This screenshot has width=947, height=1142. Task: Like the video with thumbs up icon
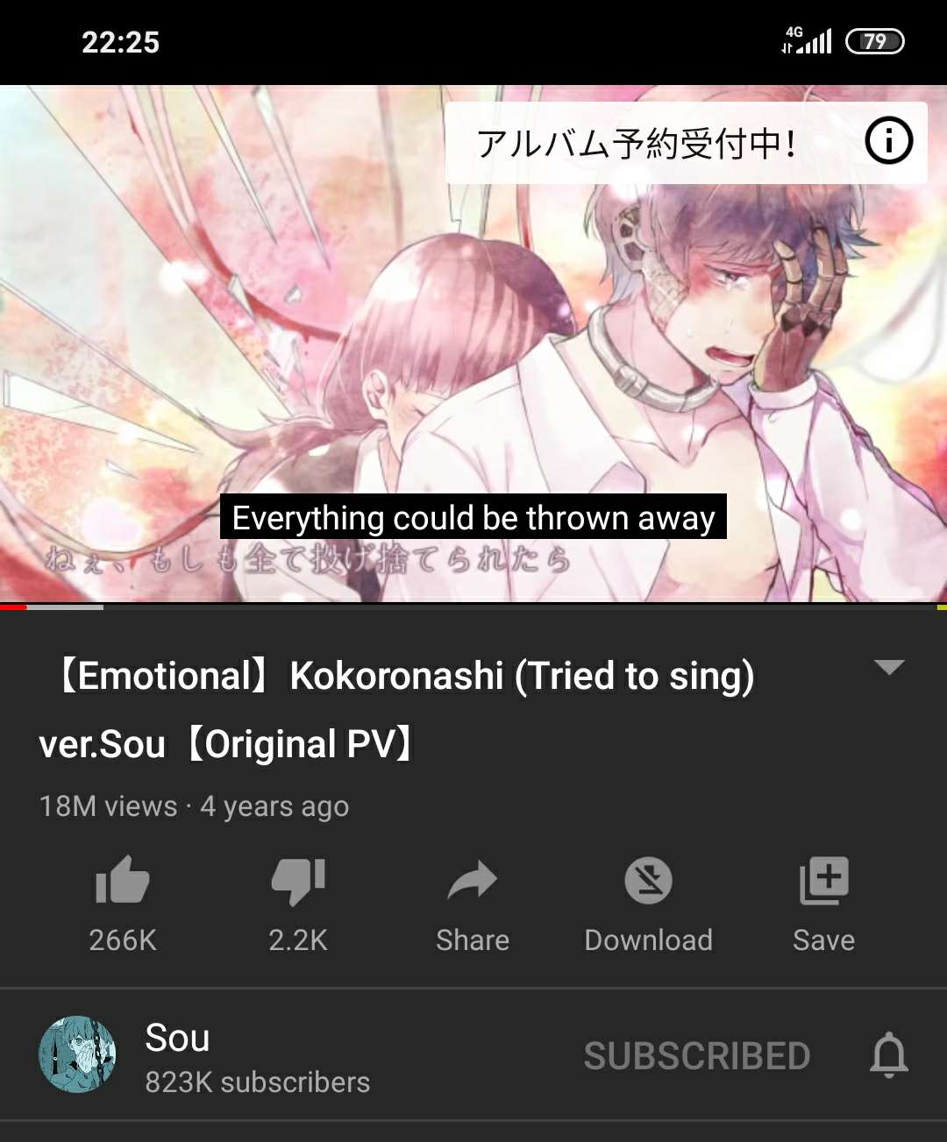pos(122,880)
